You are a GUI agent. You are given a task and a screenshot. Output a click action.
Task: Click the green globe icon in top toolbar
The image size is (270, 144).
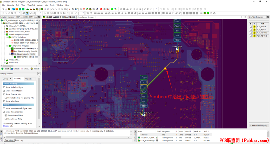(x=112, y=9)
